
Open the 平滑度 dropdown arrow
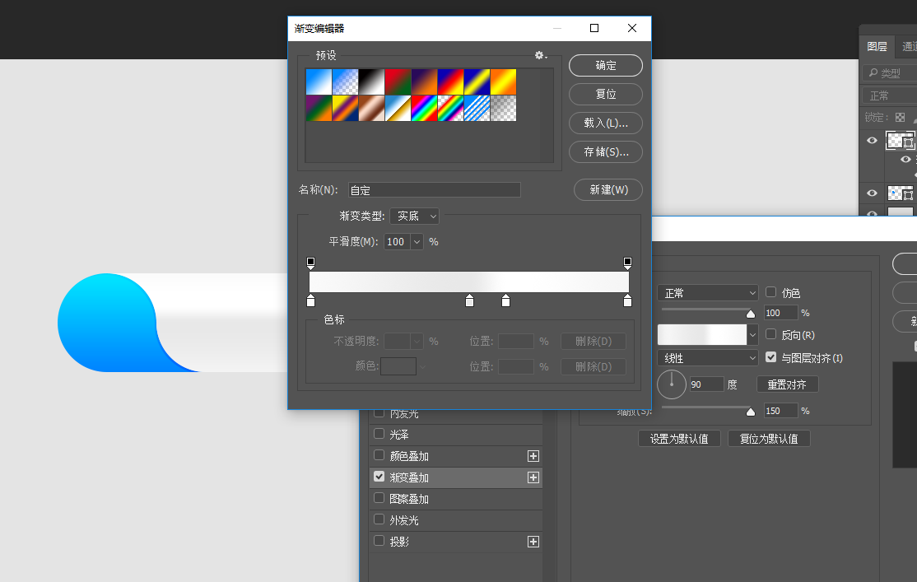pyautogui.click(x=417, y=241)
